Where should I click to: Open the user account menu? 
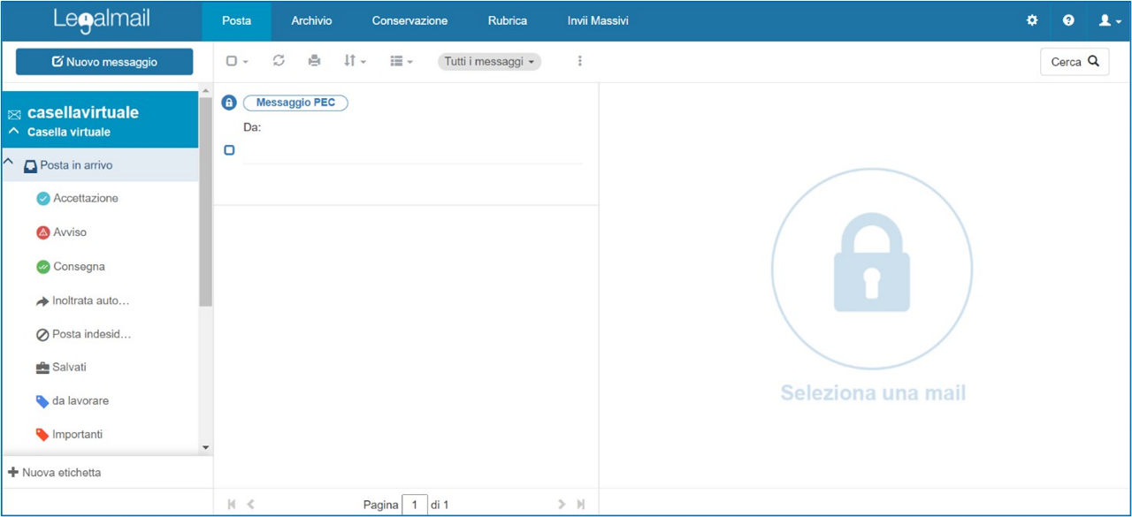point(1109,20)
